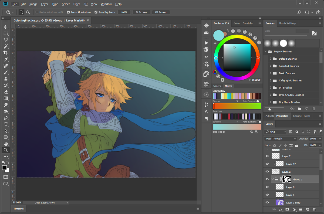
Task: Create new adjustment layer icon
Action: (x=294, y=209)
